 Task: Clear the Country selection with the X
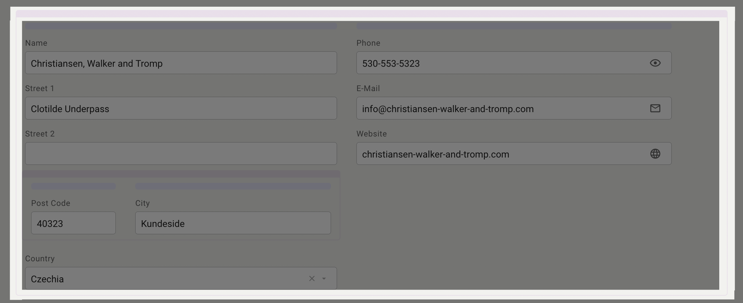(312, 279)
